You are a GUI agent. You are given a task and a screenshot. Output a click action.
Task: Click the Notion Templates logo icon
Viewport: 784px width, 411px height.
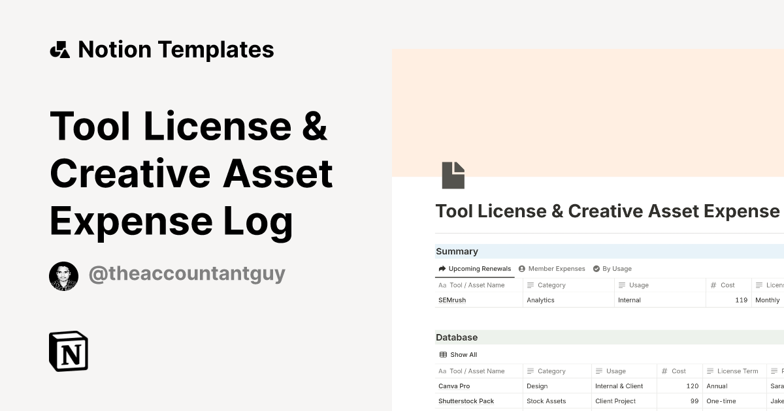59,49
